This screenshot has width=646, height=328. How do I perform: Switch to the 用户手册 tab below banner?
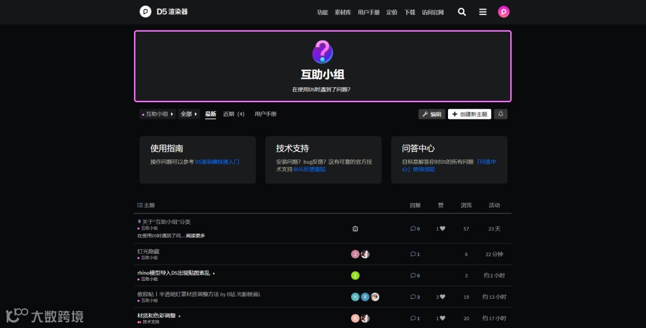(x=266, y=114)
